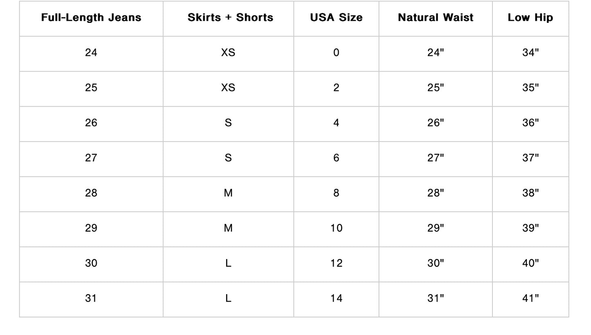The height and width of the screenshot is (335, 591).
Task: Select jeans size 30 in first column
Action: pos(91,264)
